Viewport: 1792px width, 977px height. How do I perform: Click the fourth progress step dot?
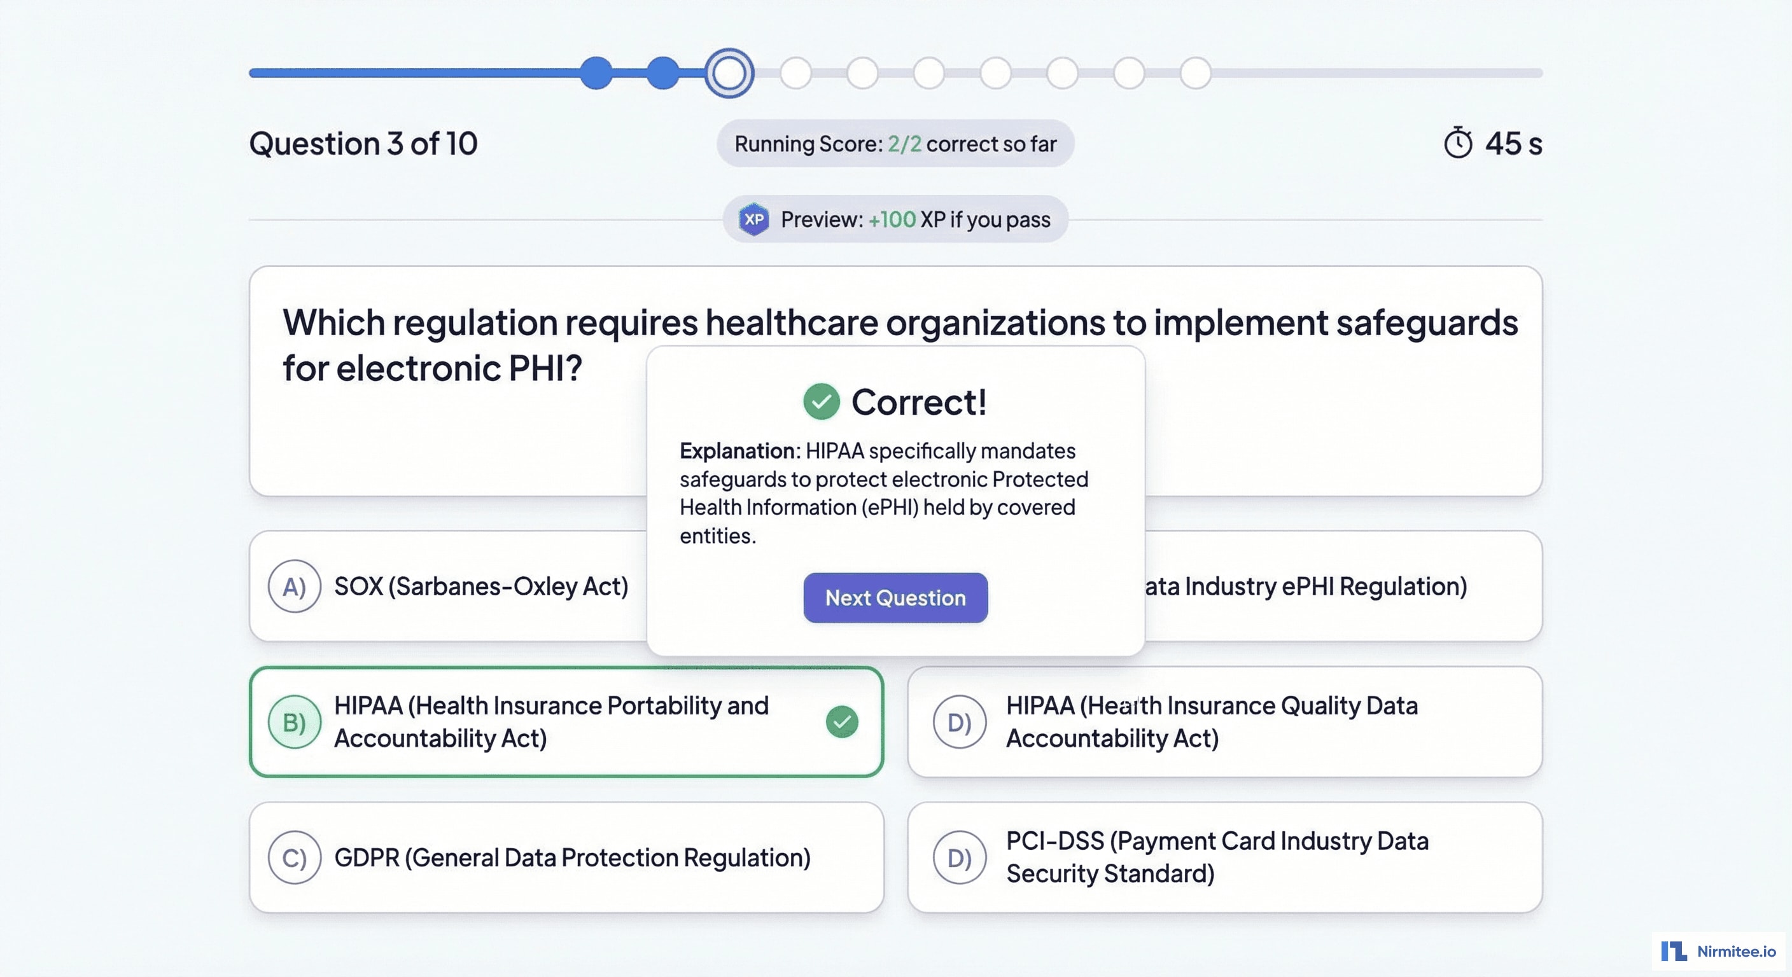click(795, 73)
